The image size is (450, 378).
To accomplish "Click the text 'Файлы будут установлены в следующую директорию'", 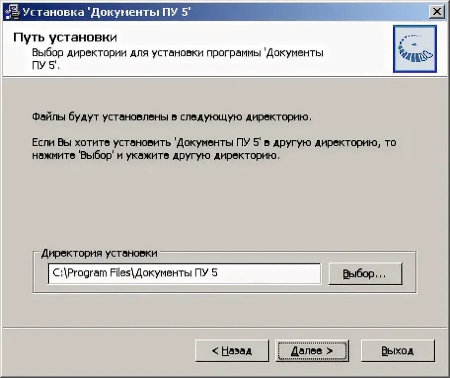I will (172, 117).
